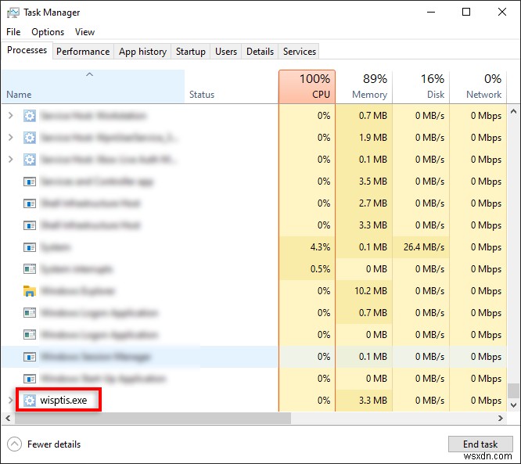Click the 26.4 MB/s disk value
Image resolution: width=521 pixels, height=464 pixels.
(424, 247)
